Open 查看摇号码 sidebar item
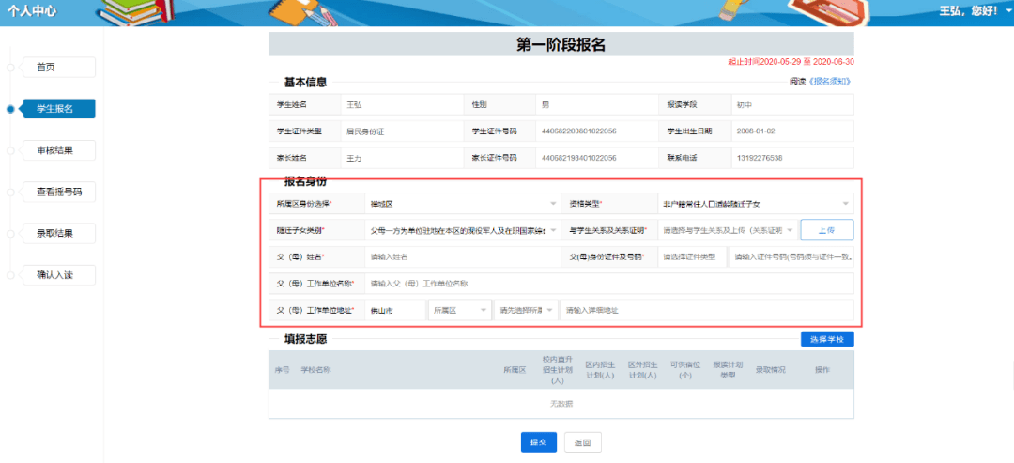The image size is (1014, 463). pyautogui.click(x=59, y=192)
